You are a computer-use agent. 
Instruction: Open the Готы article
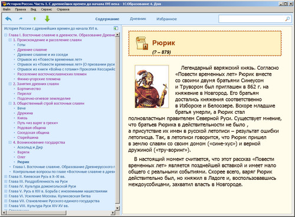[x=21, y=45]
